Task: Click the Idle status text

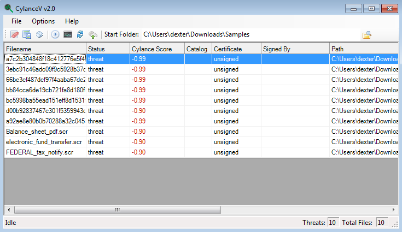Action: pyautogui.click(x=10, y=223)
